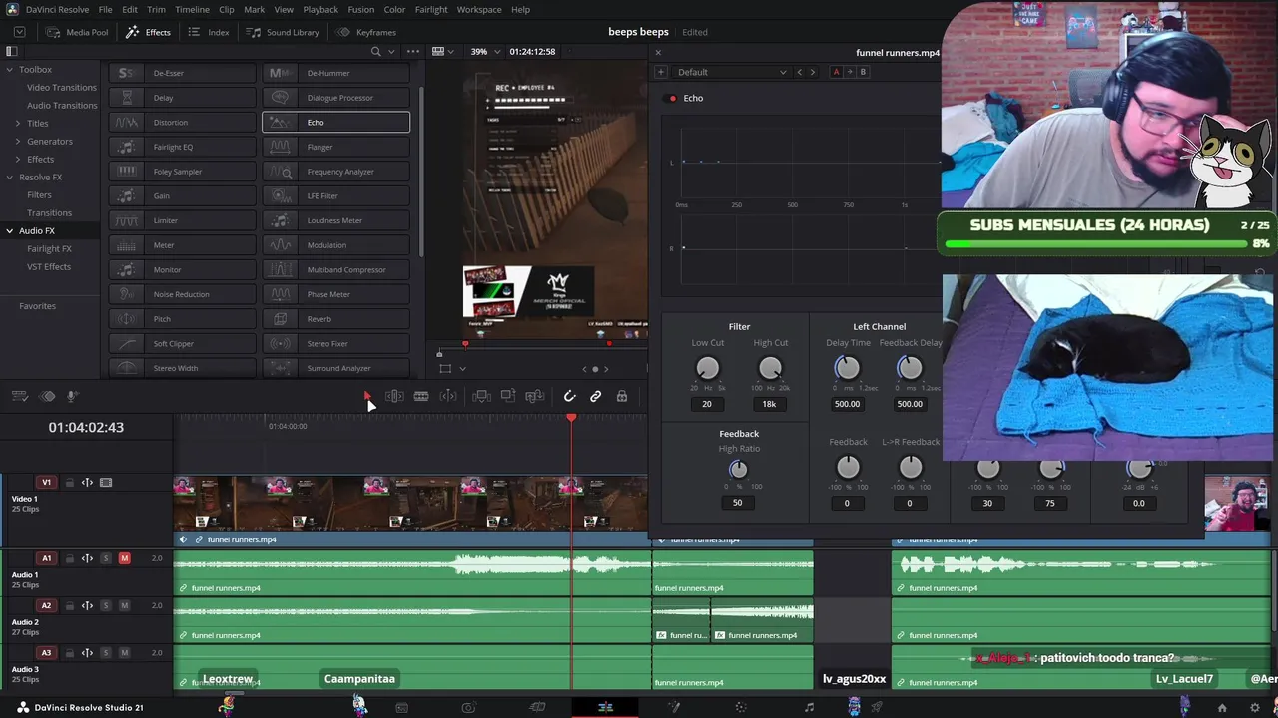1278x718 pixels.
Task: Open the File menu
Action: [x=105, y=10]
